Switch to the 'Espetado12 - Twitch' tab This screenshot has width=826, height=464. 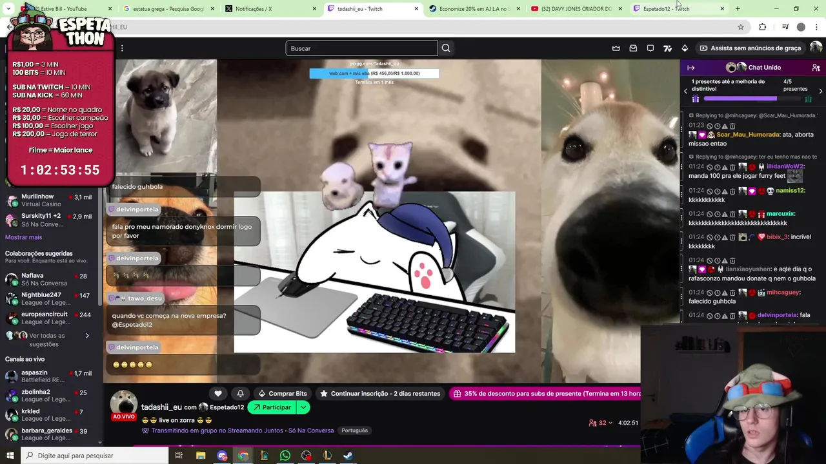click(678, 9)
